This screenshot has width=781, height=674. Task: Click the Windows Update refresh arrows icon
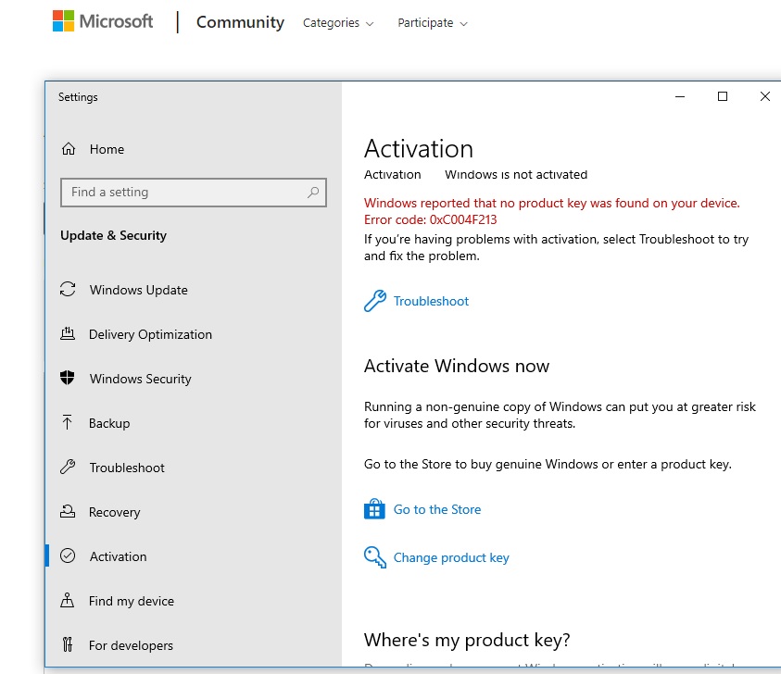point(68,289)
